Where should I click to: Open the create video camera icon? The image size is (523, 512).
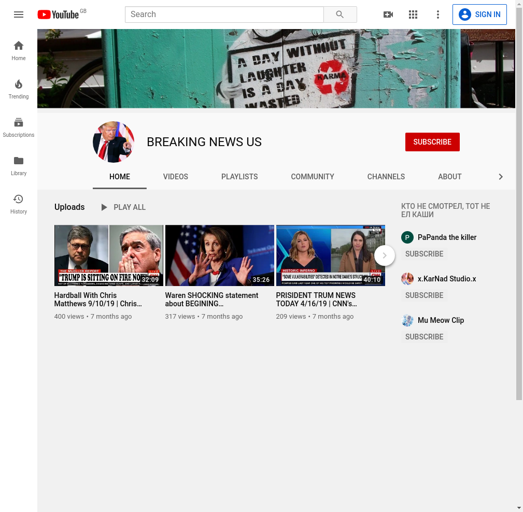pos(388,15)
